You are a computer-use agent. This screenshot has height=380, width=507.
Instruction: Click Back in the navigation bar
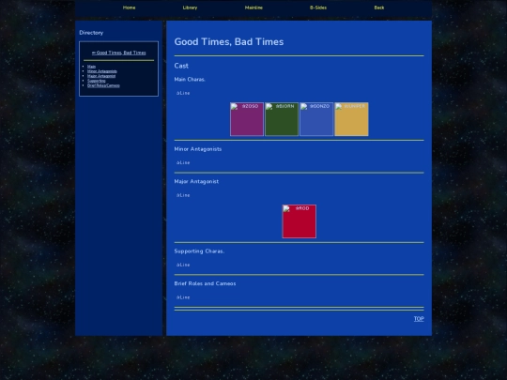[x=379, y=8]
